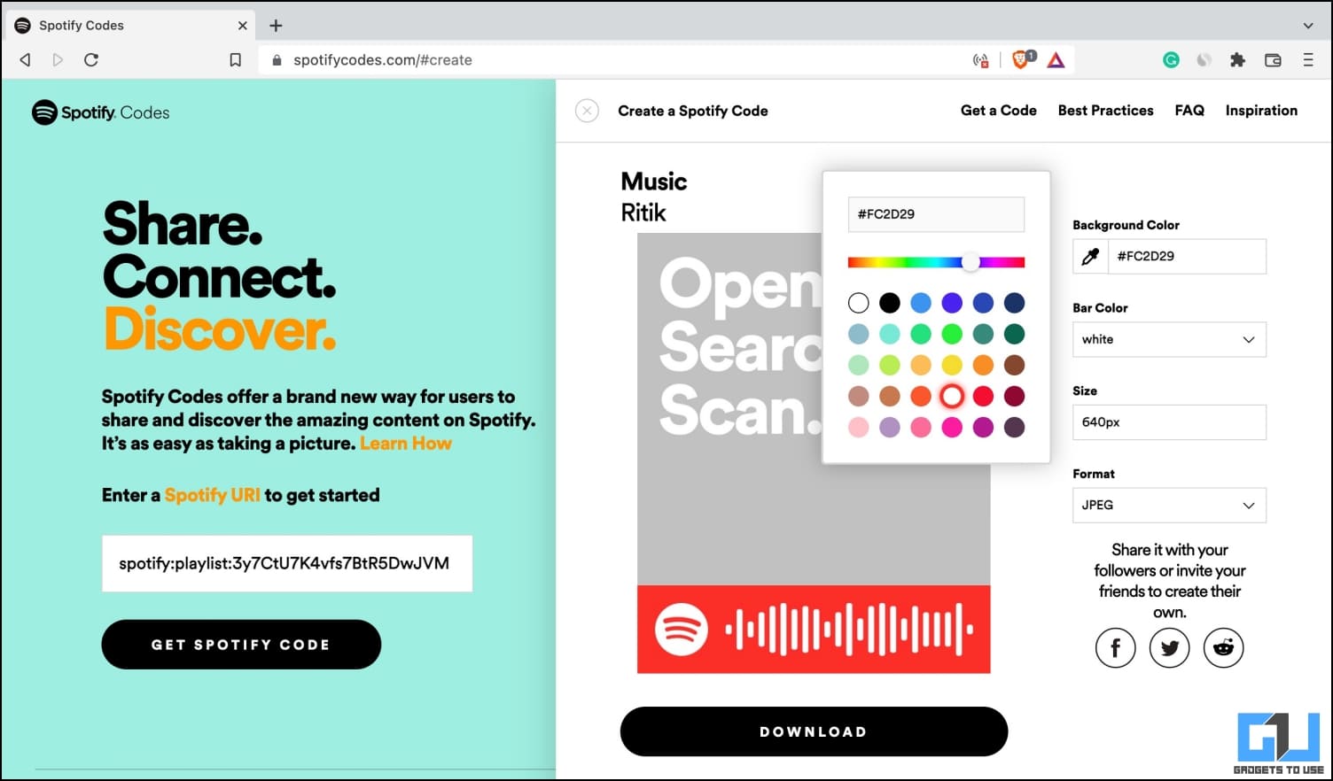
Task: Go back to the previous page
Action: tap(25, 60)
